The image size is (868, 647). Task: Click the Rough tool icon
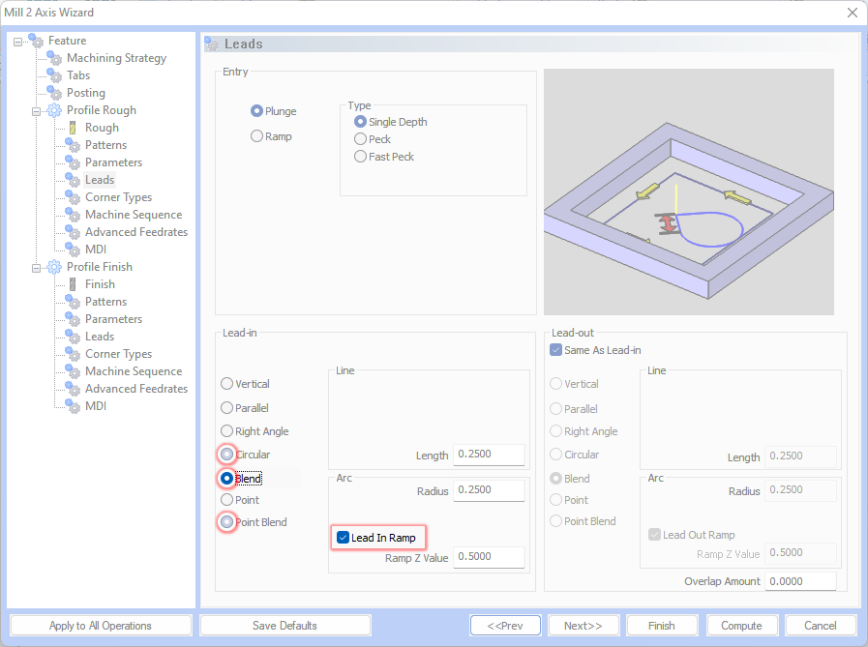coord(73,128)
